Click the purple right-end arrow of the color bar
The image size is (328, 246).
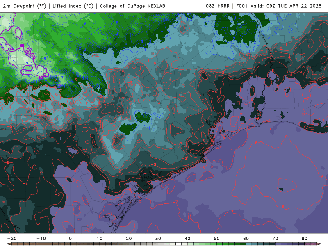[x=319, y=244]
